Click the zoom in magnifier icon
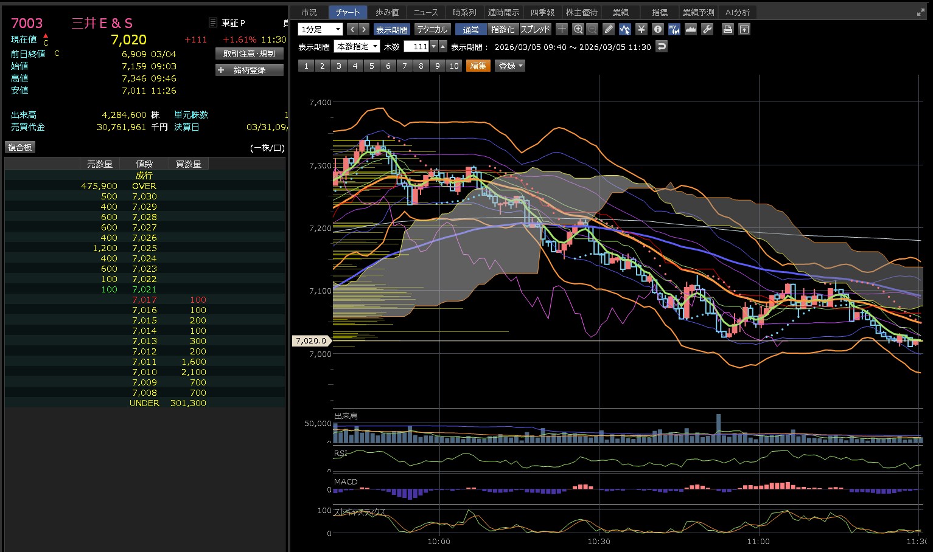933x552 pixels. (578, 29)
